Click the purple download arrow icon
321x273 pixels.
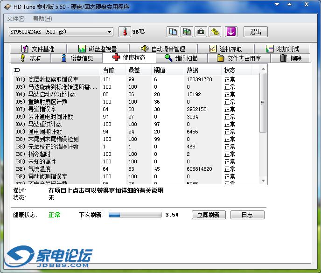point(231,32)
